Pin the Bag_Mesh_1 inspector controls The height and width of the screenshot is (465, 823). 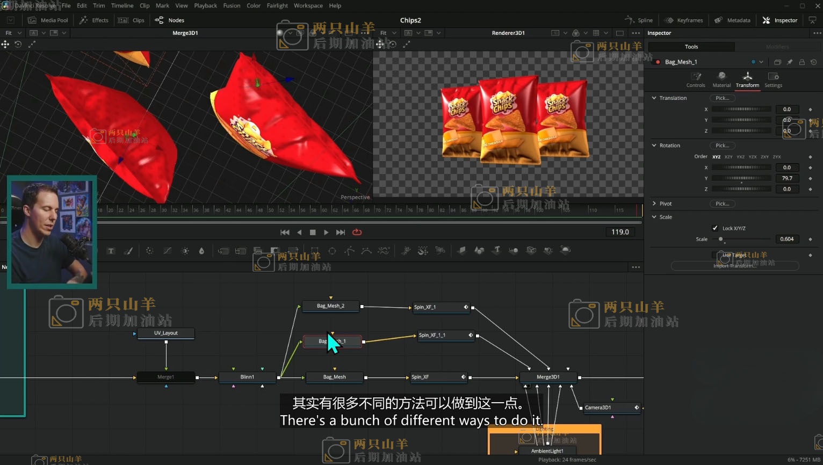point(790,62)
